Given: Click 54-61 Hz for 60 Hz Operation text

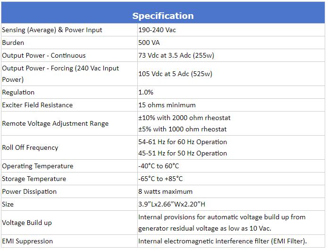Looking at the screenshot, I should 183,142.
